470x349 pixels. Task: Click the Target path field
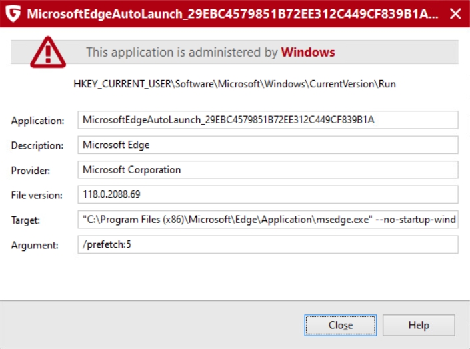point(268,220)
